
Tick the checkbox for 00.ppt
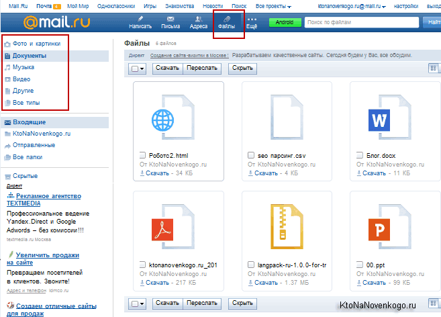click(359, 265)
